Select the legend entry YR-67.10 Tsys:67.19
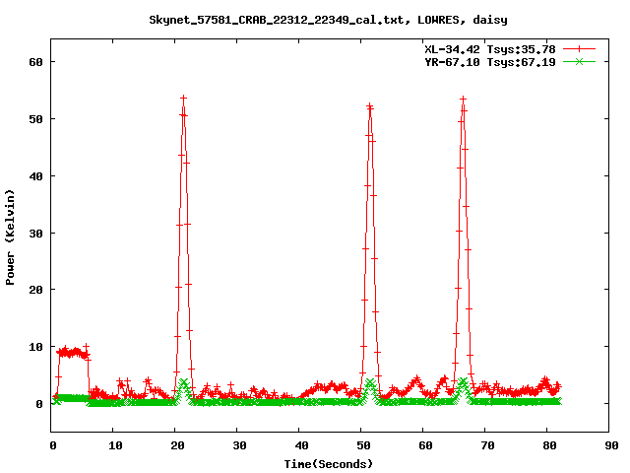630x473 pixels. coord(490,62)
